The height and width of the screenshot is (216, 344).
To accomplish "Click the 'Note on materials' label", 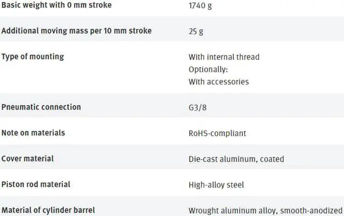I will click(33, 133).
